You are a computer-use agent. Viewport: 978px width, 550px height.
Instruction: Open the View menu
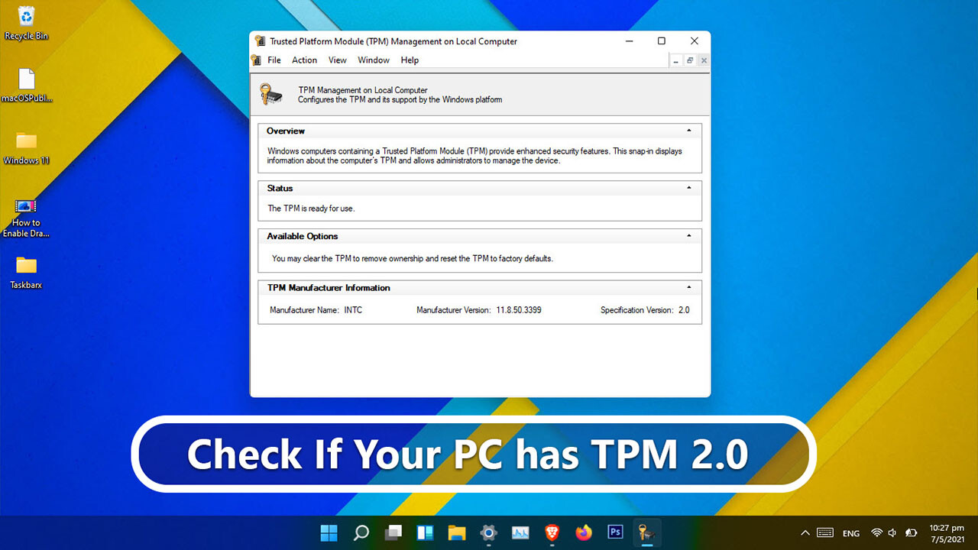[x=338, y=60]
